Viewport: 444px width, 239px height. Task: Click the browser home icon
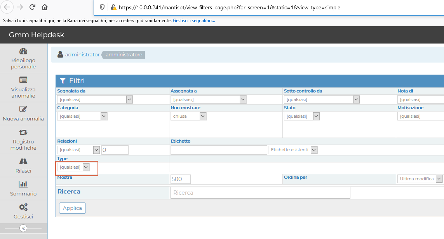(x=44, y=7)
